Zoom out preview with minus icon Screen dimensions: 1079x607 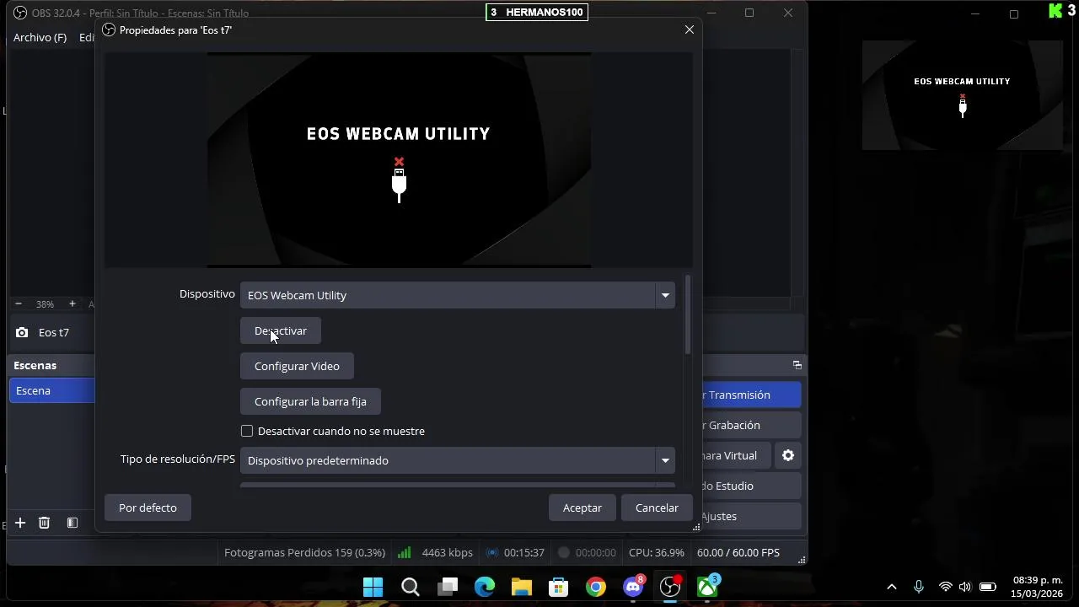(x=19, y=303)
